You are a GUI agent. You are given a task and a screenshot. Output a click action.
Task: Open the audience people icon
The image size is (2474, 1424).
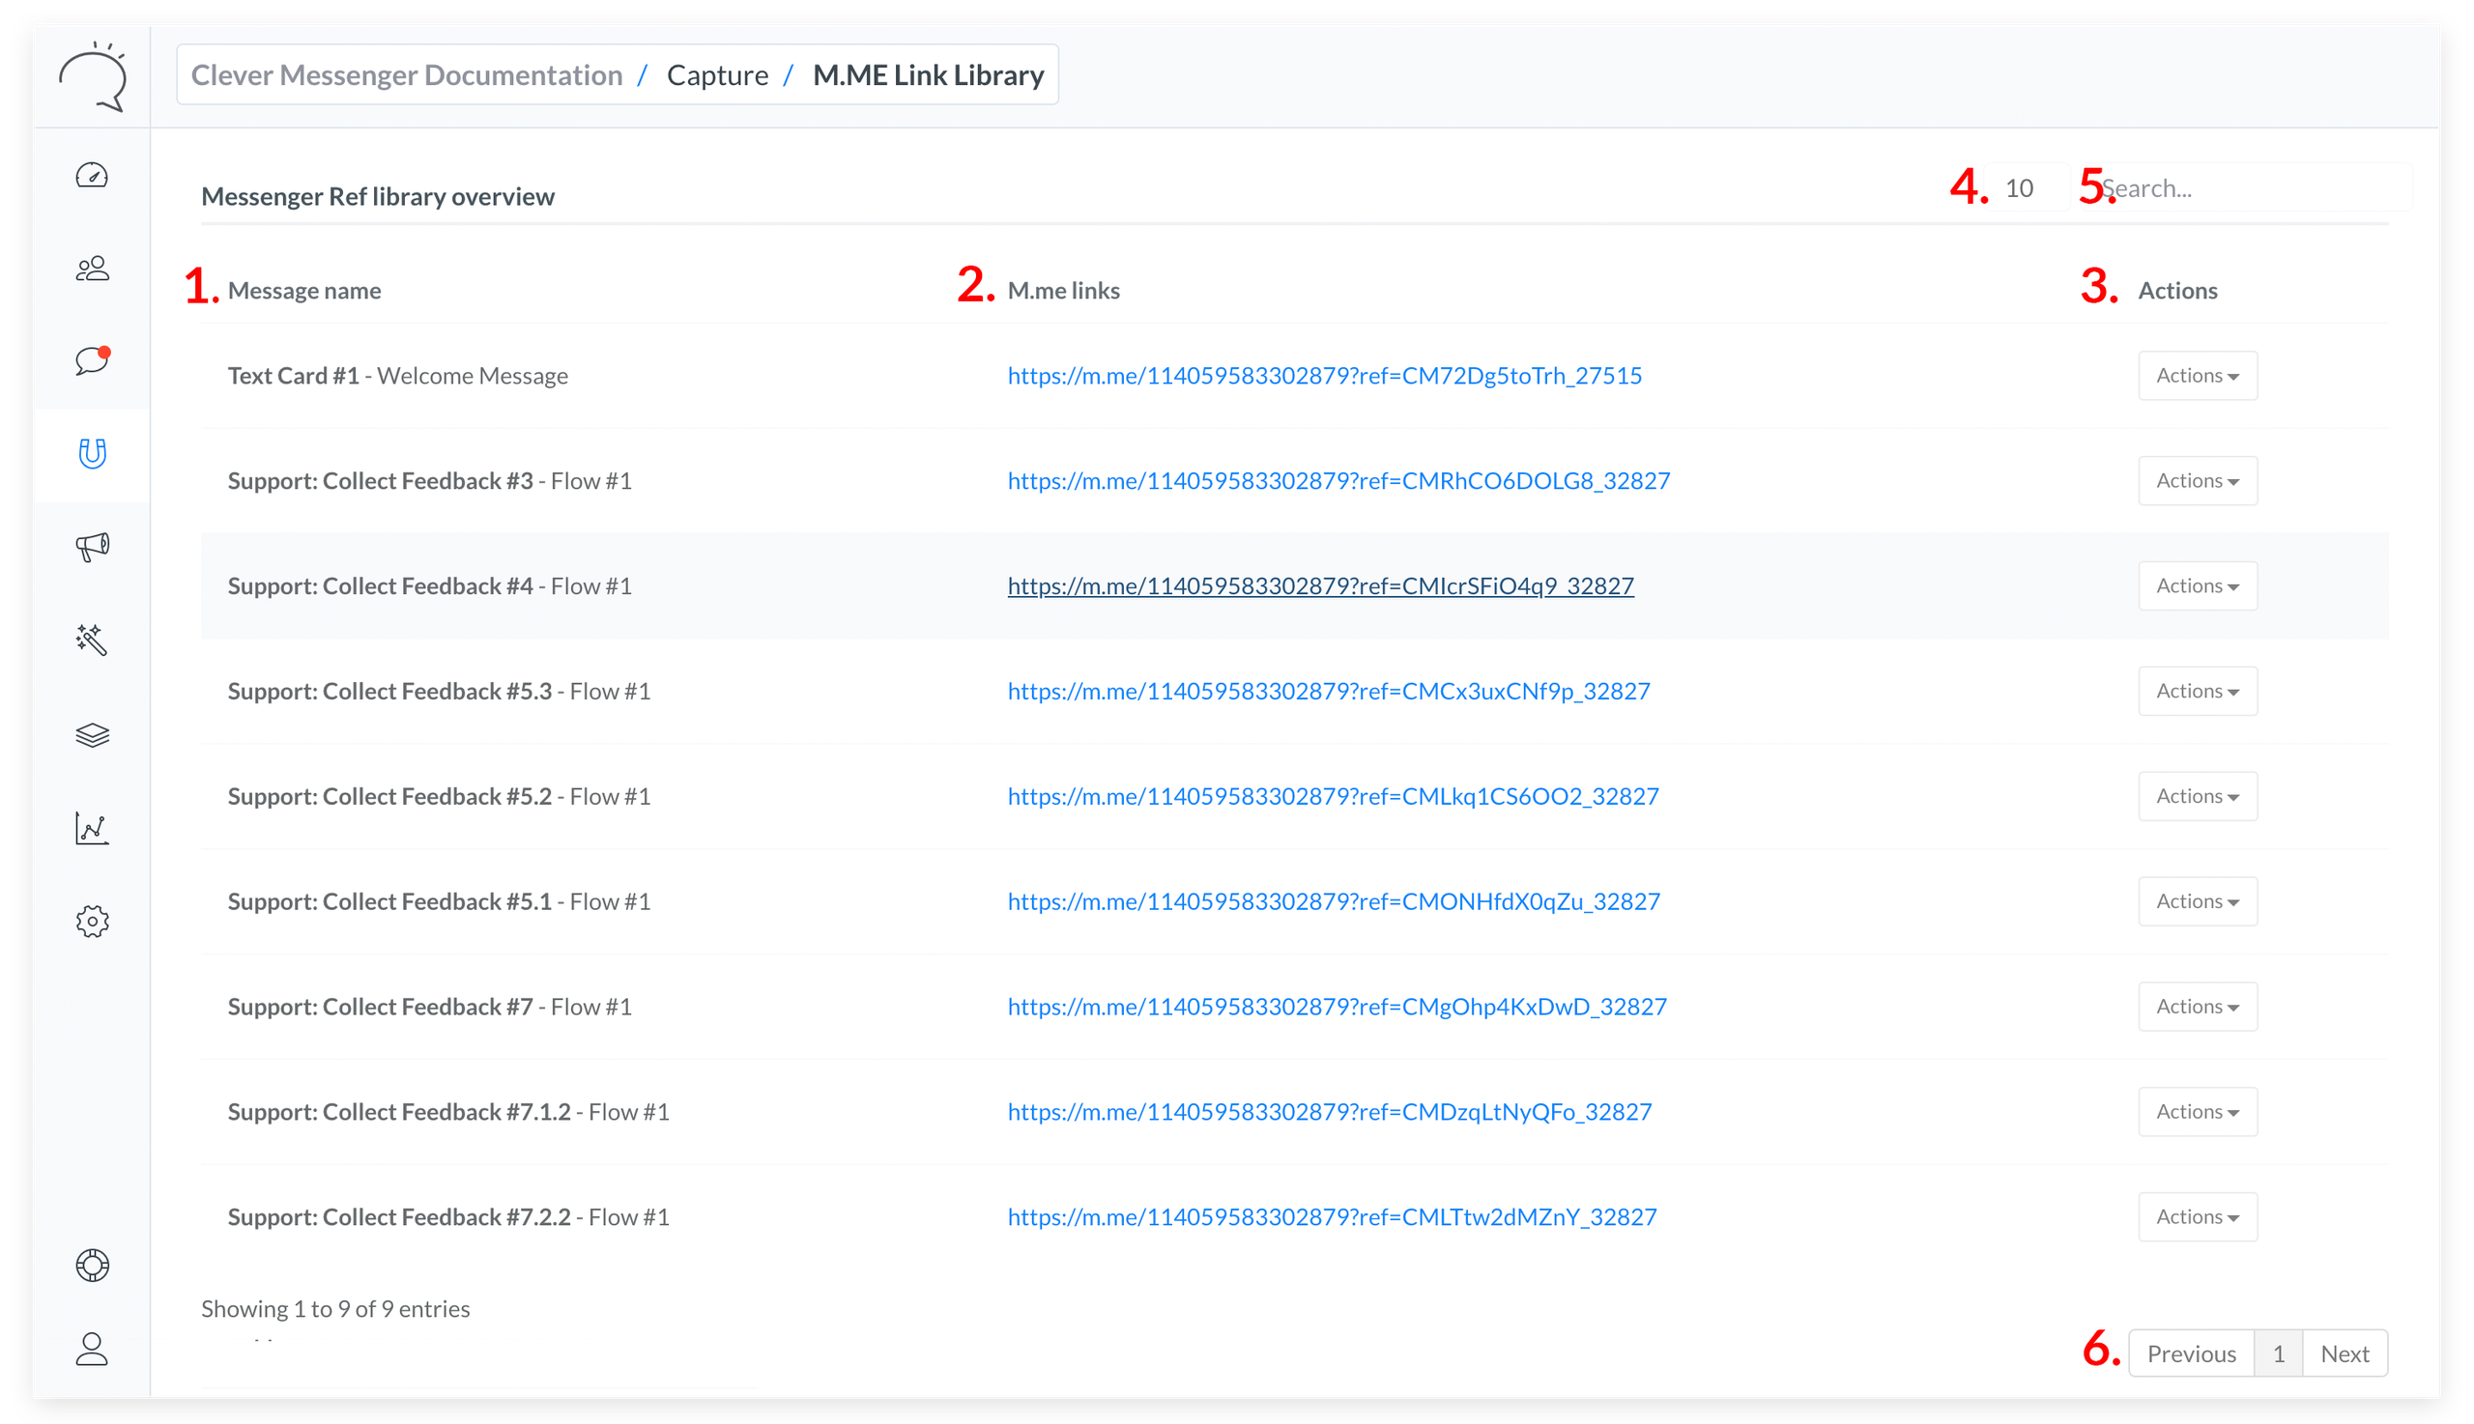[92, 268]
